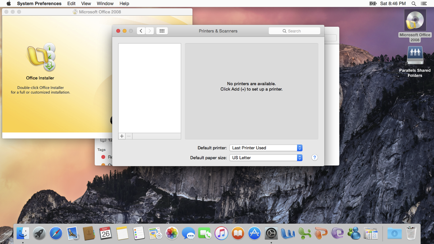The width and height of the screenshot is (434, 244).
Task: Open Notification Center icon
Action: click(x=424, y=4)
